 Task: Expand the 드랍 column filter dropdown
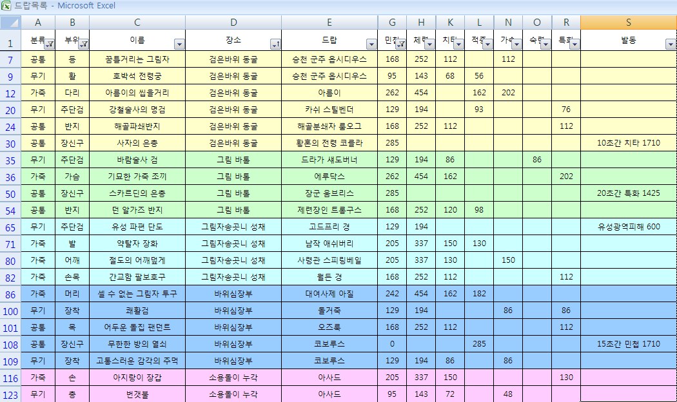click(x=371, y=44)
